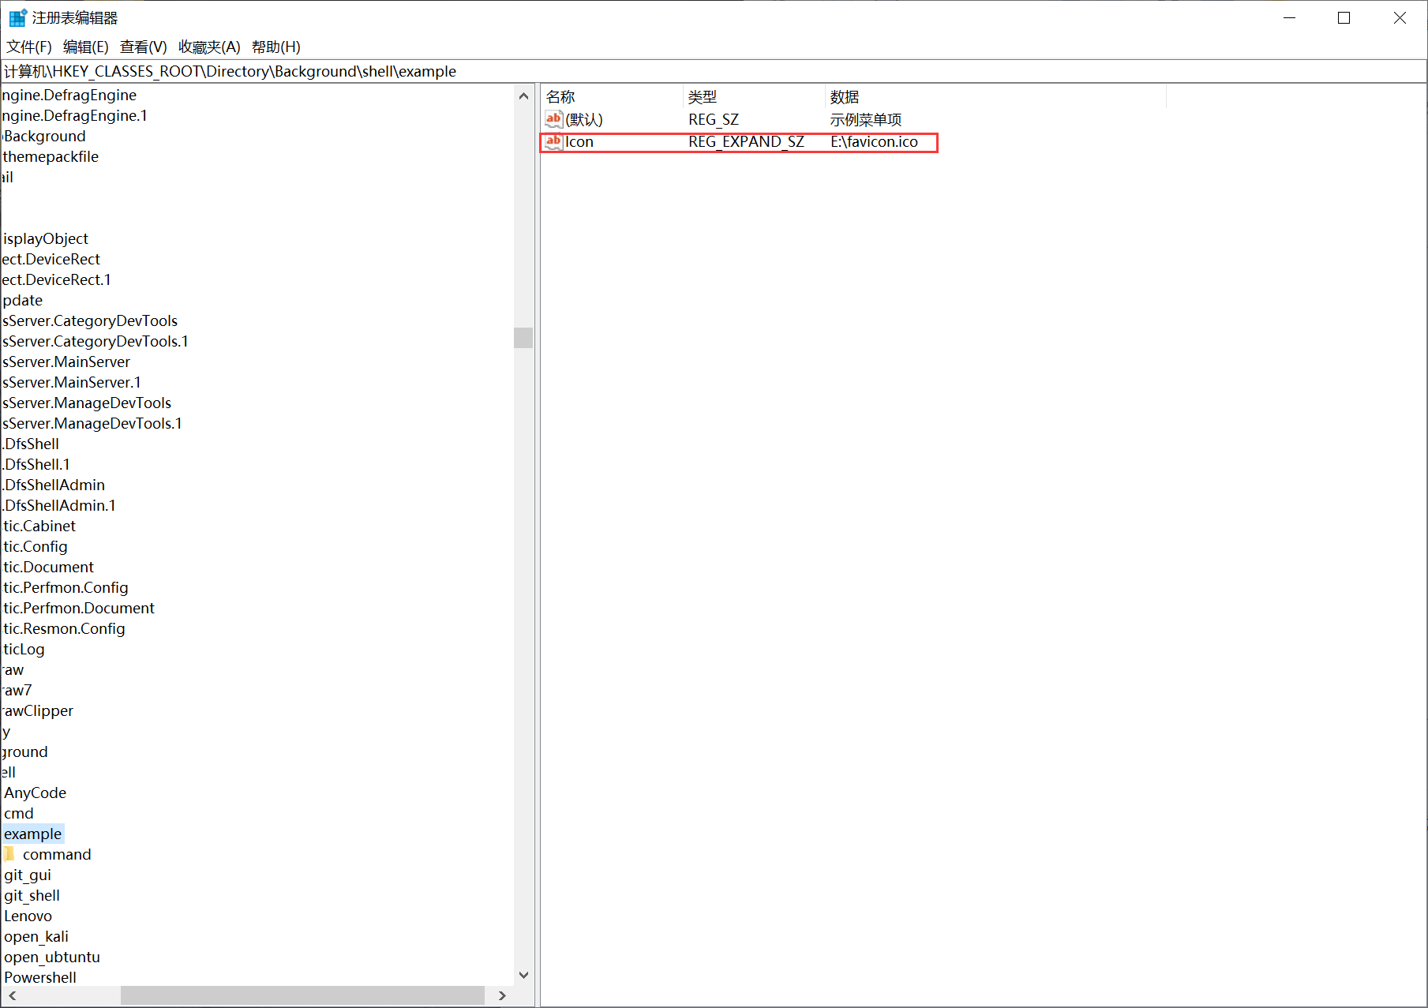The width and height of the screenshot is (1428, 1008).
Task: Open the 文件(F) menu
Action: [29, 47]
